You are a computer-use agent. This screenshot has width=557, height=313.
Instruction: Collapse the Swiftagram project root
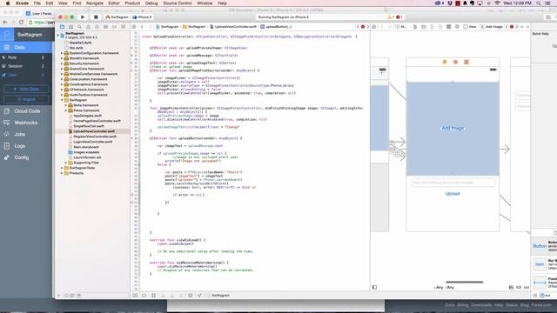pos(58,35)
